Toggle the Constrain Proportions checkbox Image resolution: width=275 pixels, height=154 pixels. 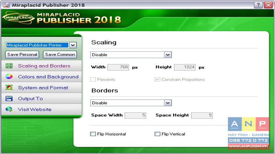[157, 79]
